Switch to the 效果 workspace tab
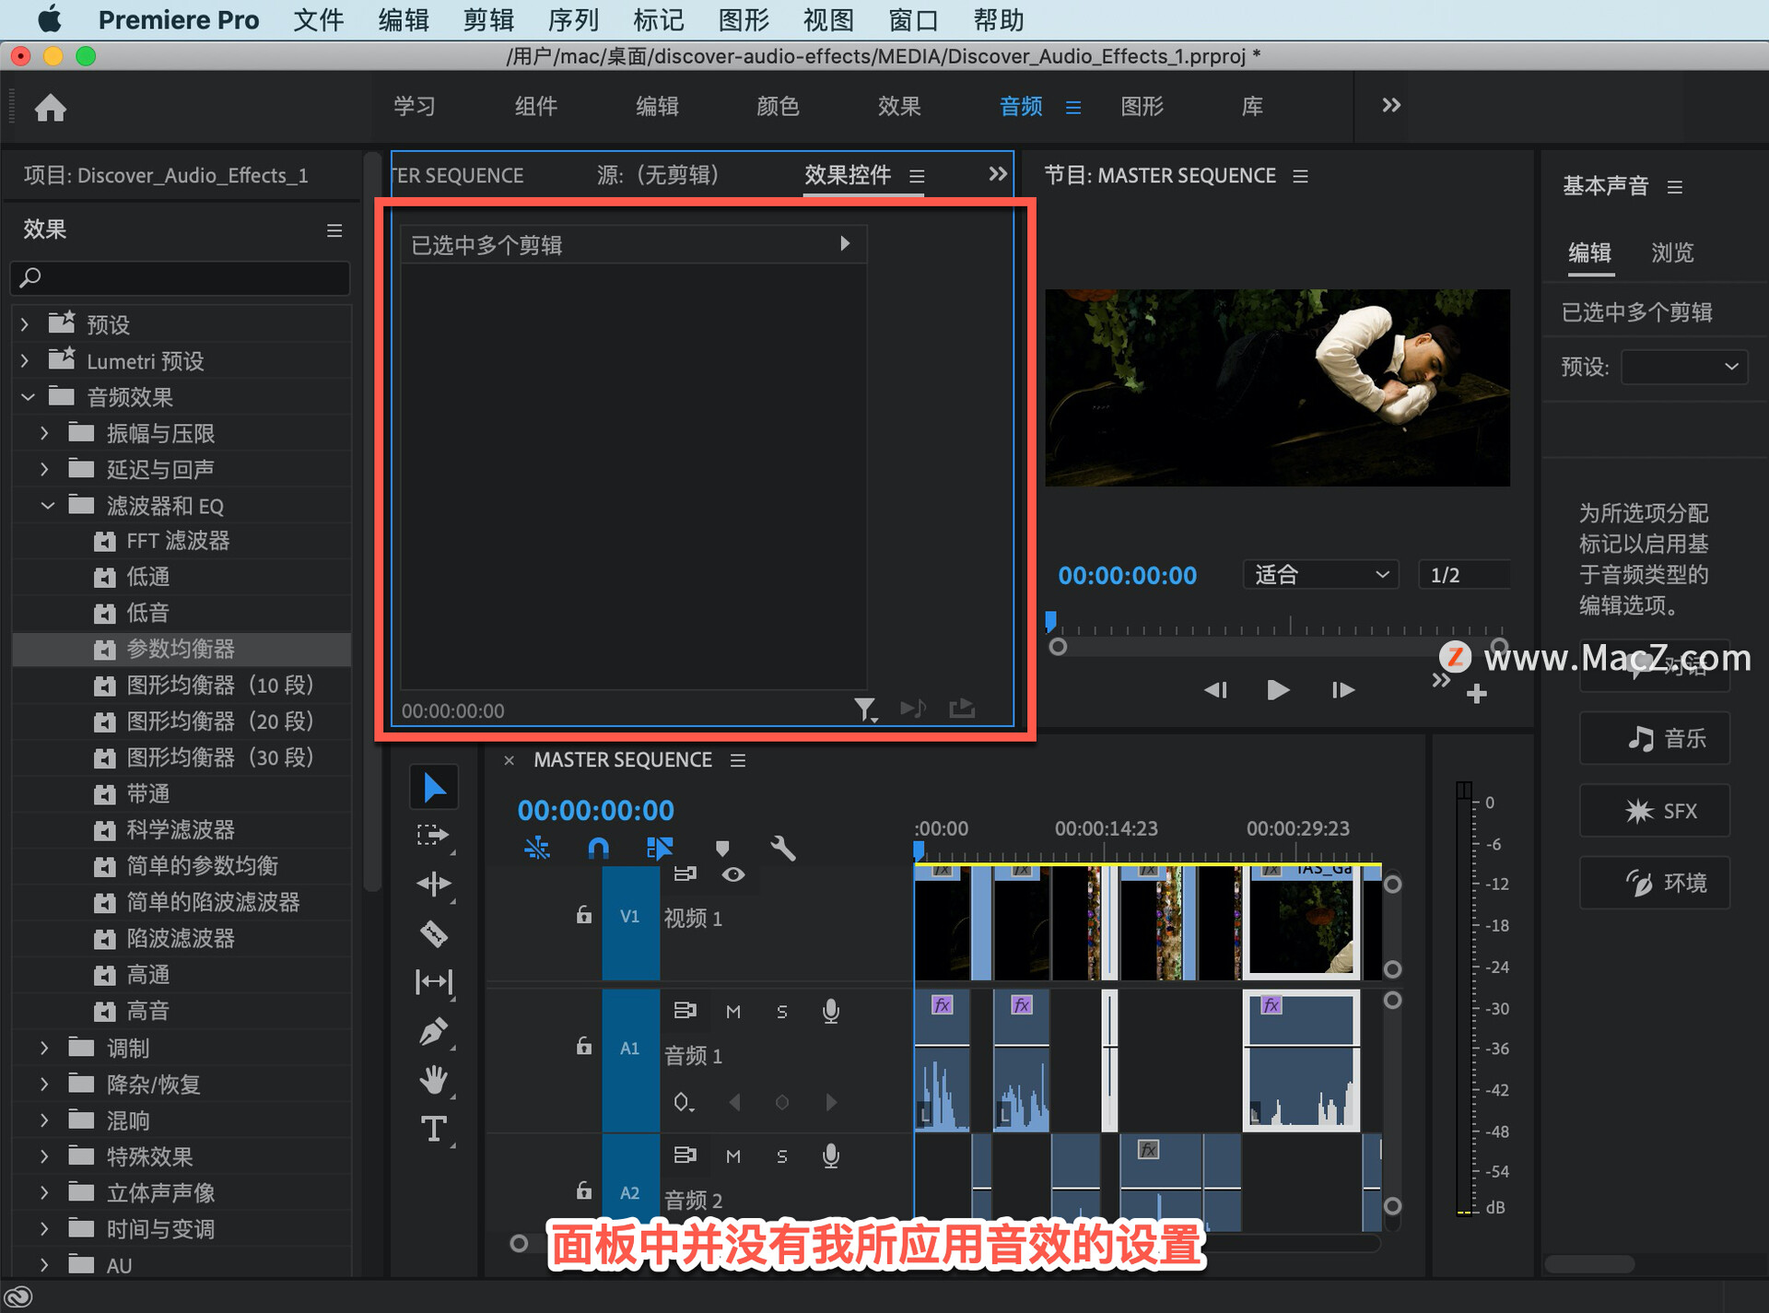Image resolution: width=1769 pixels, height=1313 pixels. 899,106
